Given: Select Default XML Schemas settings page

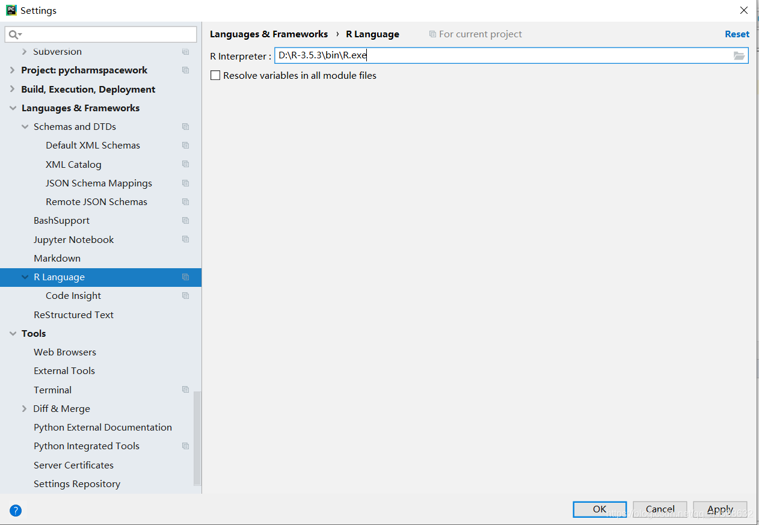Looking at the screenshot, I should 93,146.
